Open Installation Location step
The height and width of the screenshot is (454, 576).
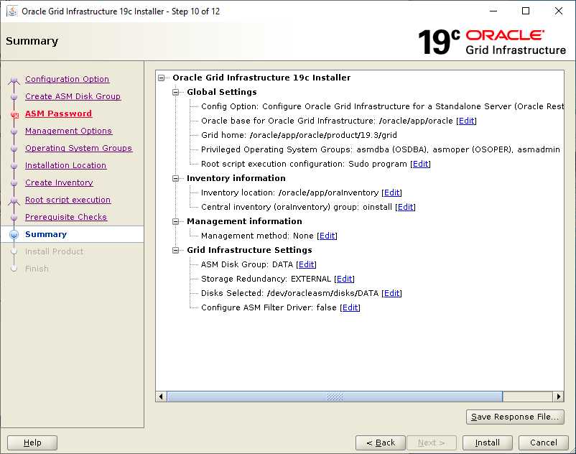tap(65, 165)
